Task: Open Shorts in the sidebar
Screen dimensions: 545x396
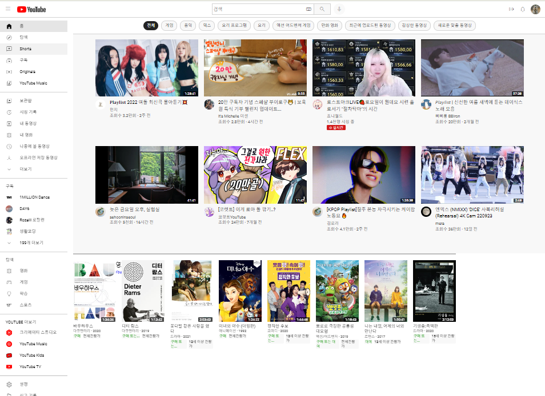Action: click(34, 49)
